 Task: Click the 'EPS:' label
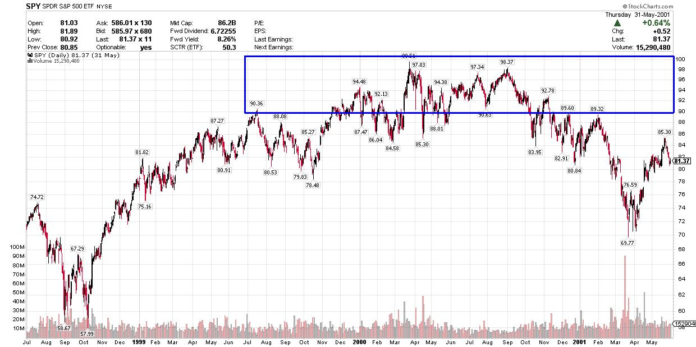(x=260, y=31)
